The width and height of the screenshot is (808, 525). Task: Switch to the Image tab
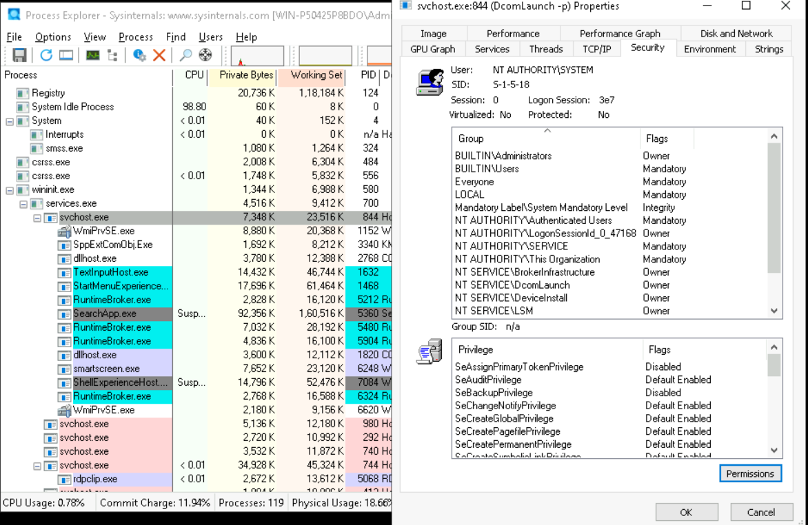coord(434,34)
